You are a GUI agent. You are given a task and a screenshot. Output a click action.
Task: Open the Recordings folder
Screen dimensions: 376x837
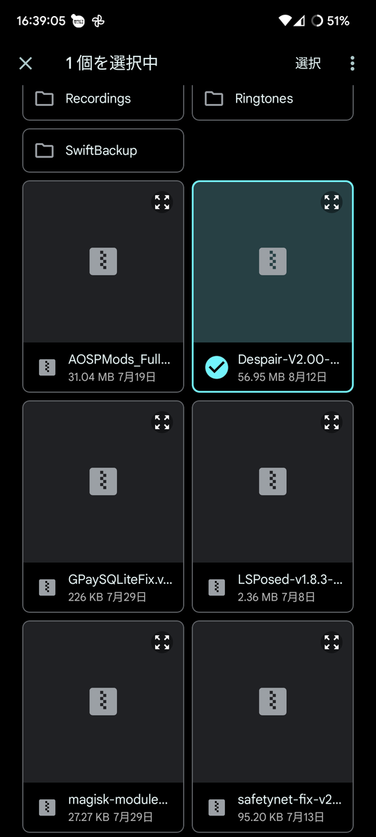tap(103, 98)
